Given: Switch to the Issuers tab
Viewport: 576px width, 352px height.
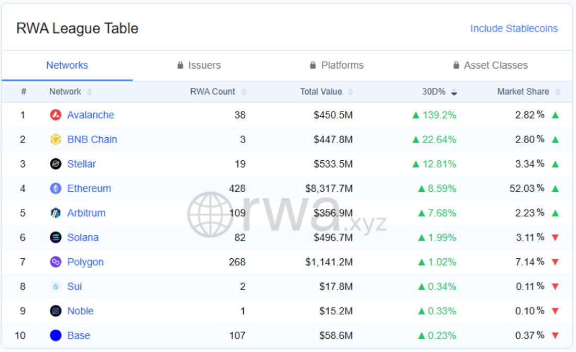Looking at the screenshot, I should coord(199,65).
